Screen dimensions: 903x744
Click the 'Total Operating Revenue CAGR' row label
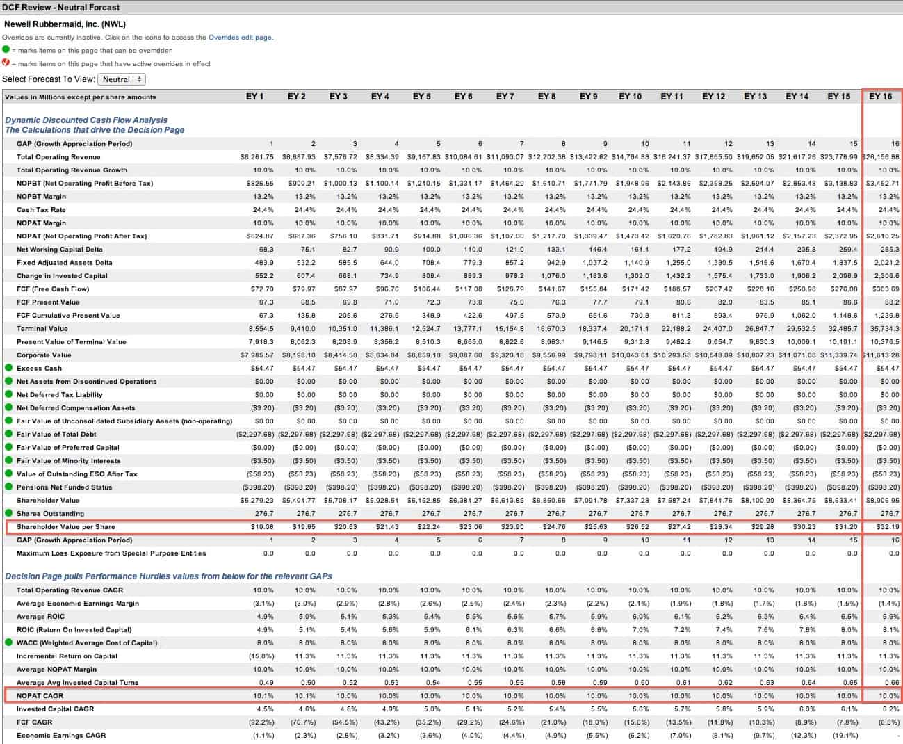pos(70,590)
